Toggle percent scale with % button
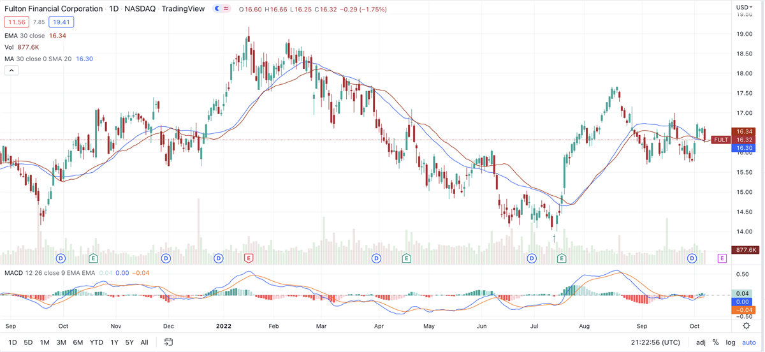 716,342
